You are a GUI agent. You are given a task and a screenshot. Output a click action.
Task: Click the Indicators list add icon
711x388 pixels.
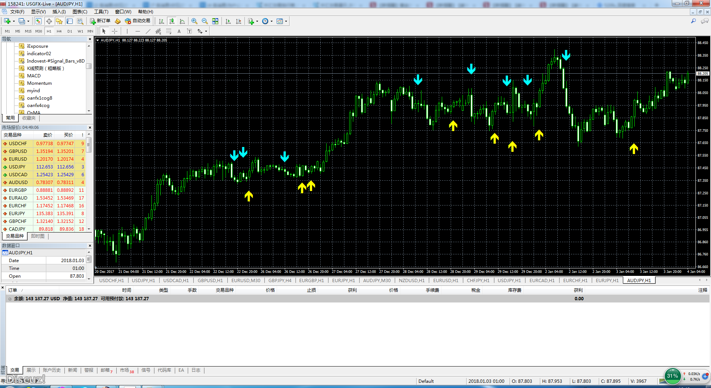point(251,21)
